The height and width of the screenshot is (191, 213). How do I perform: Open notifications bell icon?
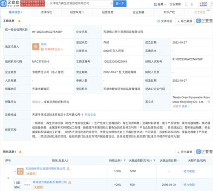192,4
